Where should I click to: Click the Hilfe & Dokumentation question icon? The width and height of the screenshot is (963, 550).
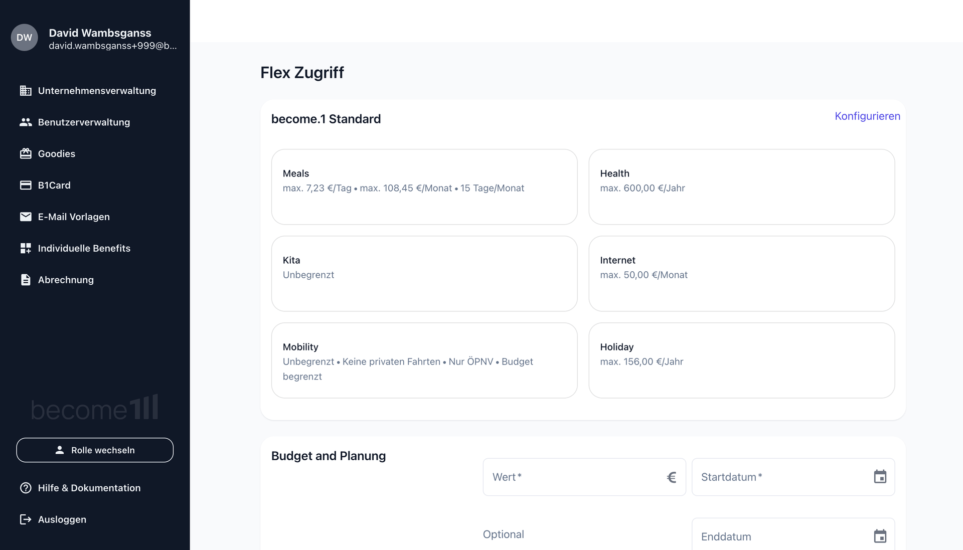tap(26, 488)
